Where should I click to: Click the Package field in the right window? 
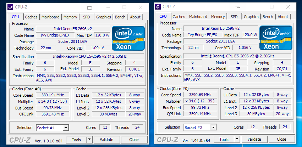tap(220, 41)
